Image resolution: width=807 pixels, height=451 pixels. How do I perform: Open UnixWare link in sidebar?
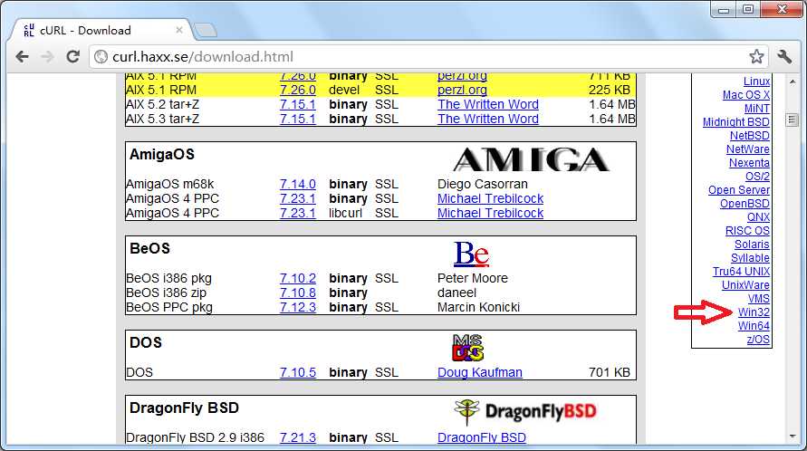coord(745,284)
